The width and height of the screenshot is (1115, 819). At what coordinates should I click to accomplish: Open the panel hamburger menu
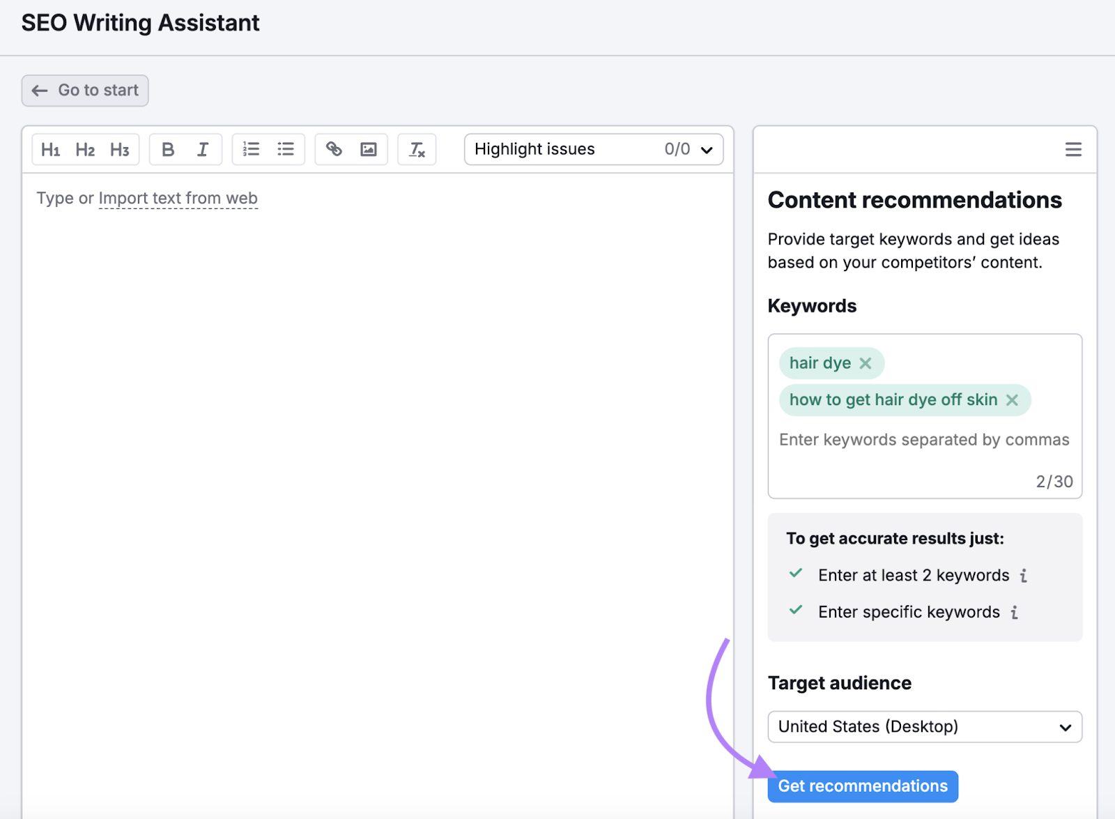pos(1073,149)
